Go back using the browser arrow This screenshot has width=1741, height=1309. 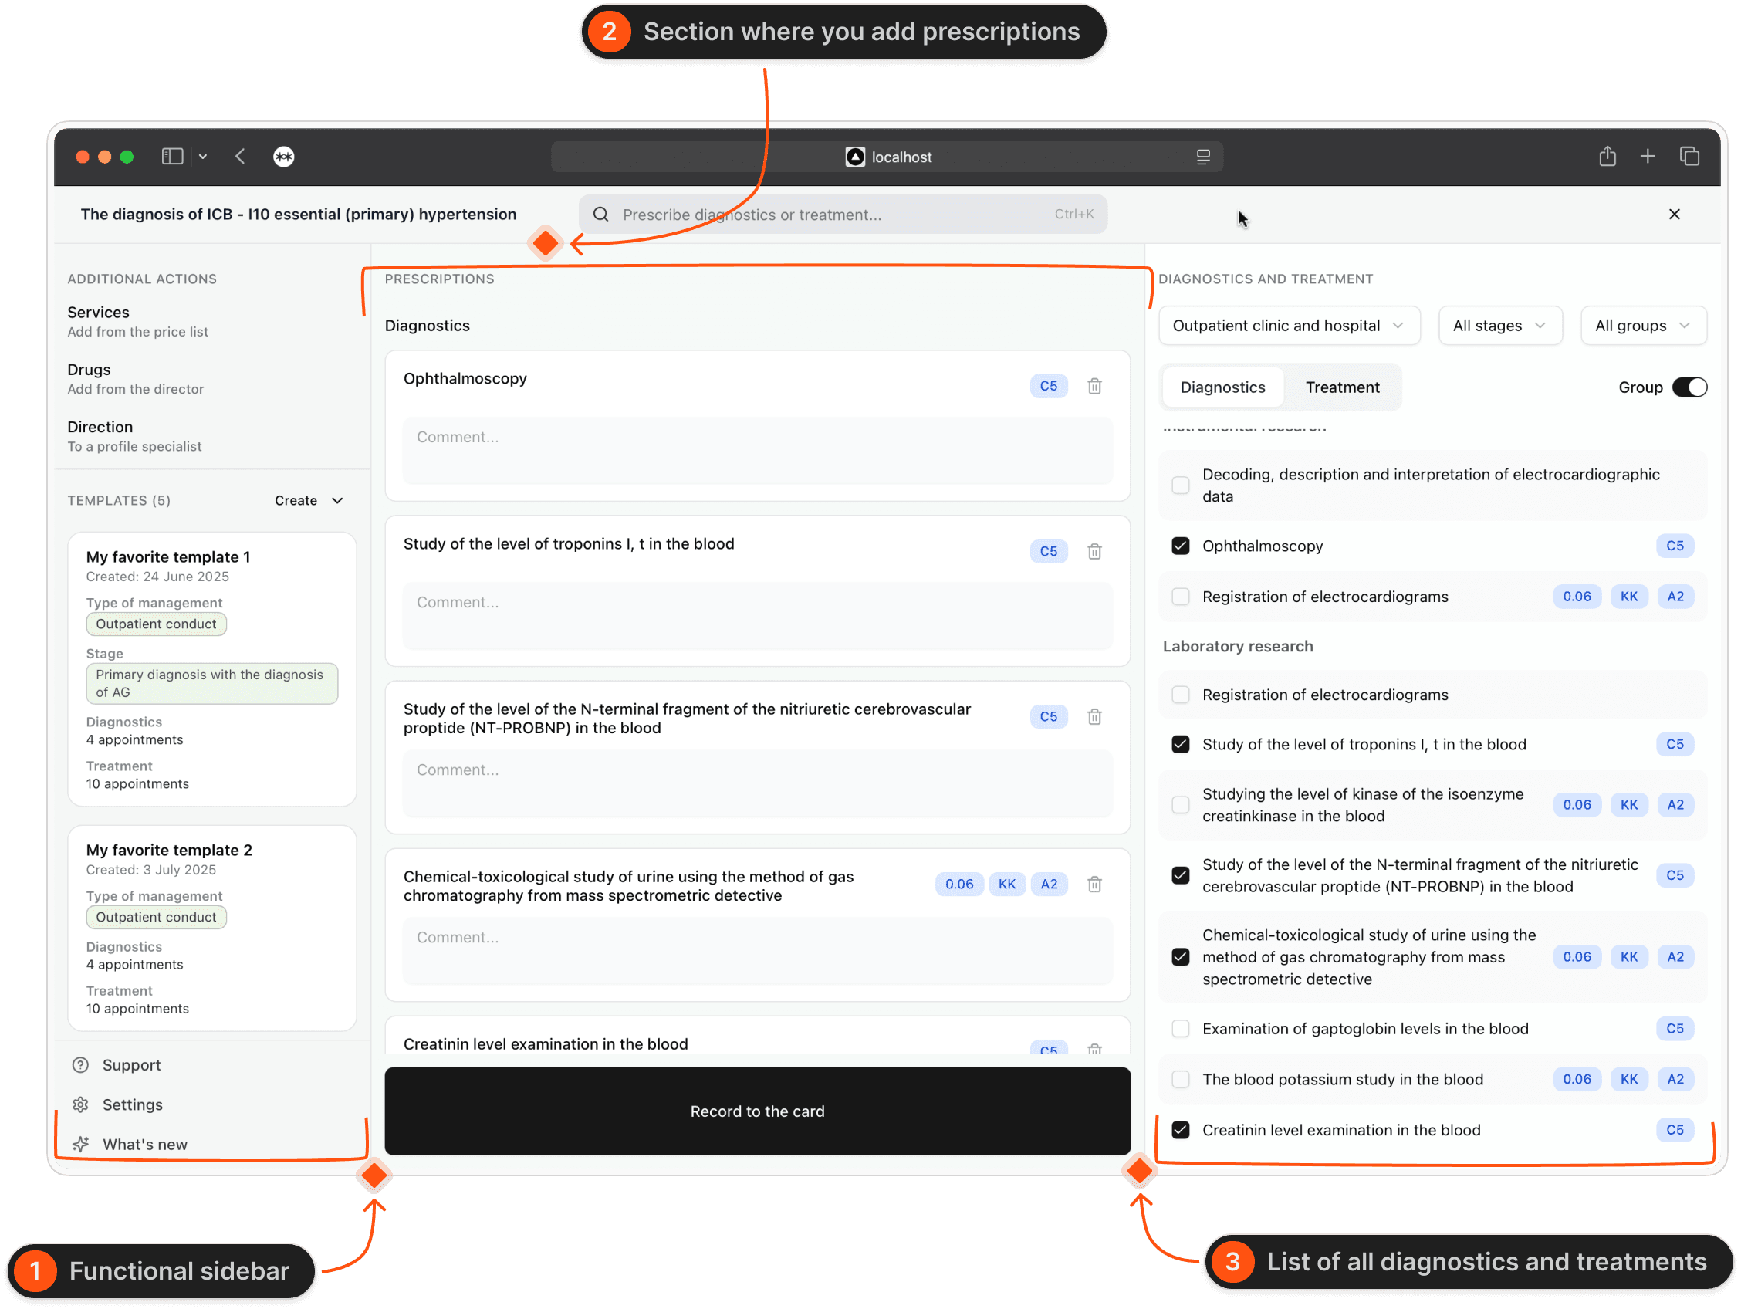(240, 157)
